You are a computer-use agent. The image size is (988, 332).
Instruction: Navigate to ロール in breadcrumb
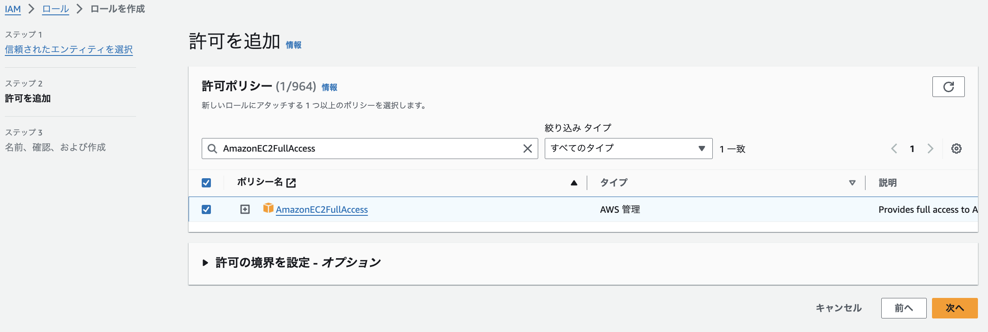[56, 9]
